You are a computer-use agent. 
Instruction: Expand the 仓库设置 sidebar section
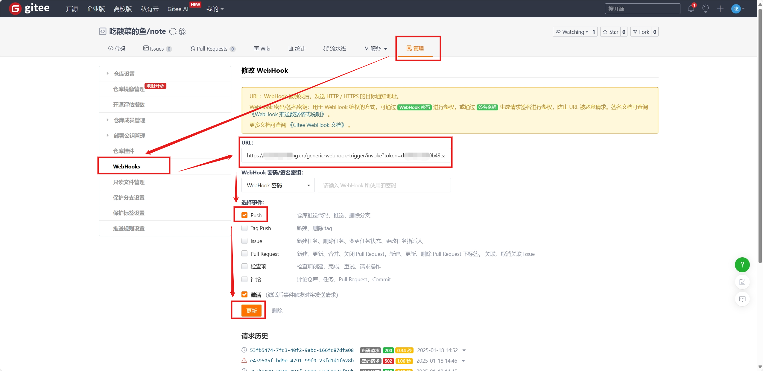click(x=124, y=74)
